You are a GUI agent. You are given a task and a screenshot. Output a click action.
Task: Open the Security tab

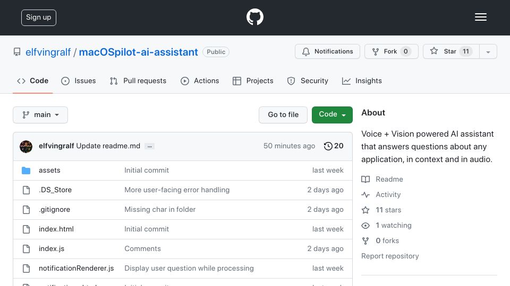click(308, 81)
